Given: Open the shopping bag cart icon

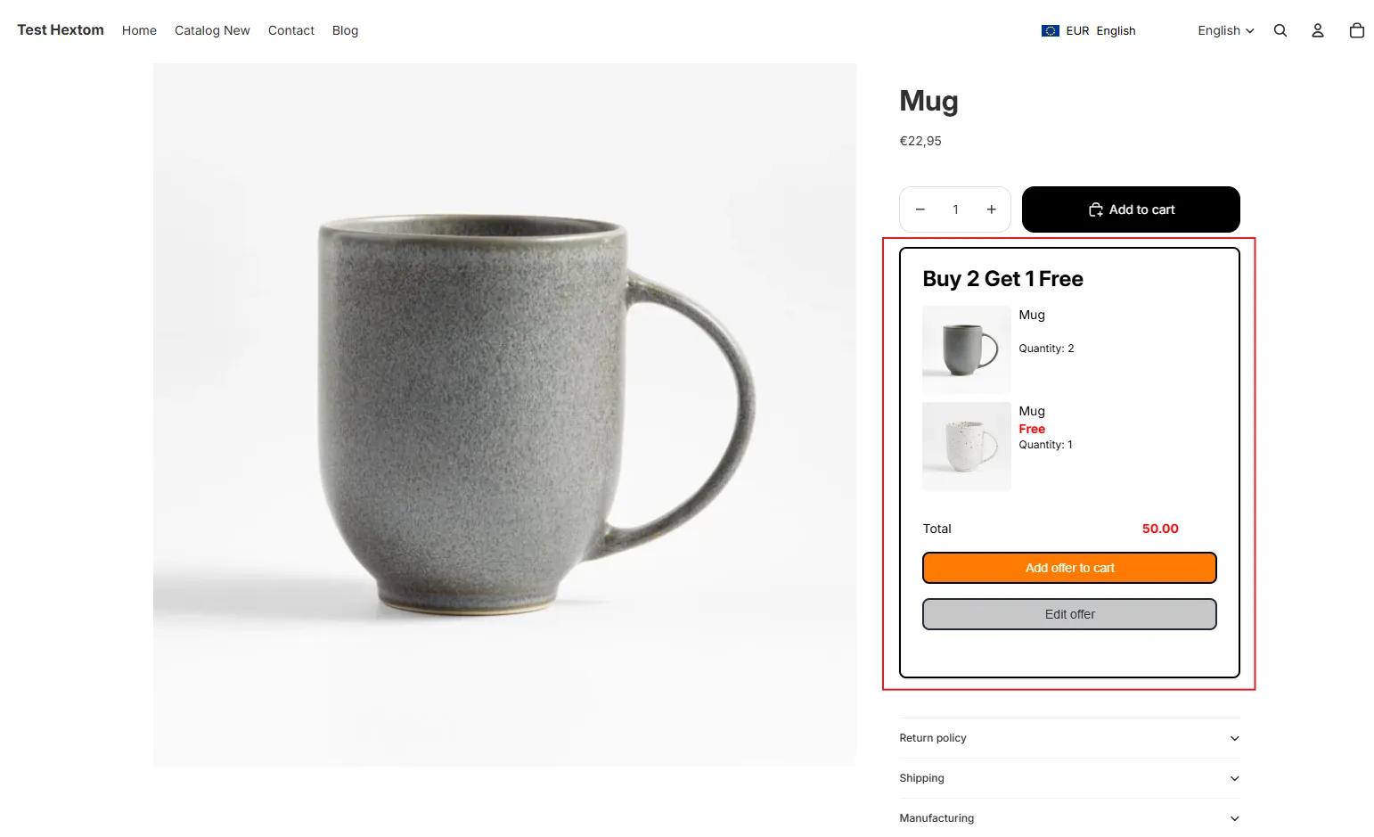Looking at the screenshot, I should point(1357,30).
